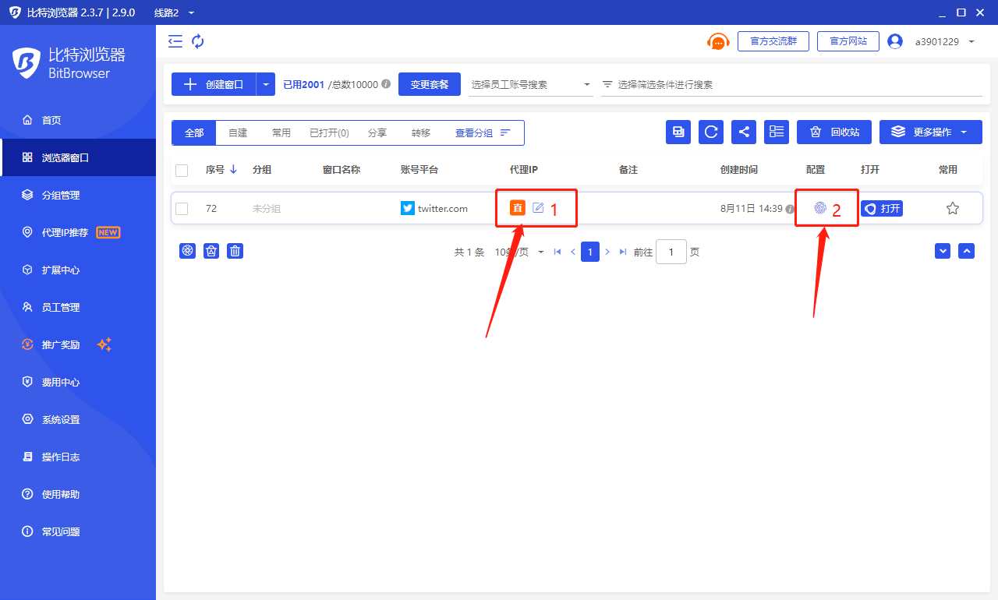Click the share icon button above table
Screen dimensions: 998x600
tap(744, 132)
